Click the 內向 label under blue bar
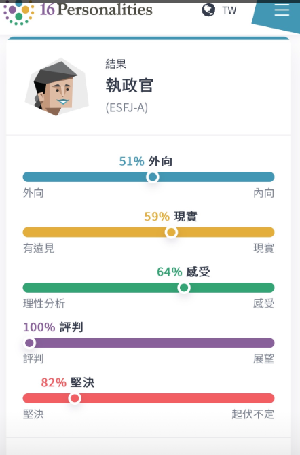300x455 pixels. click(264, 193)
